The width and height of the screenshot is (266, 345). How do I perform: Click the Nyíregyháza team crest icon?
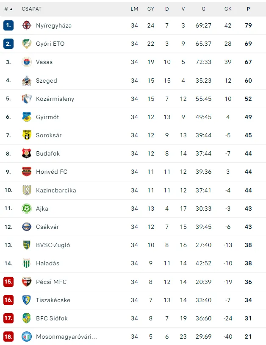pos(27,25)
